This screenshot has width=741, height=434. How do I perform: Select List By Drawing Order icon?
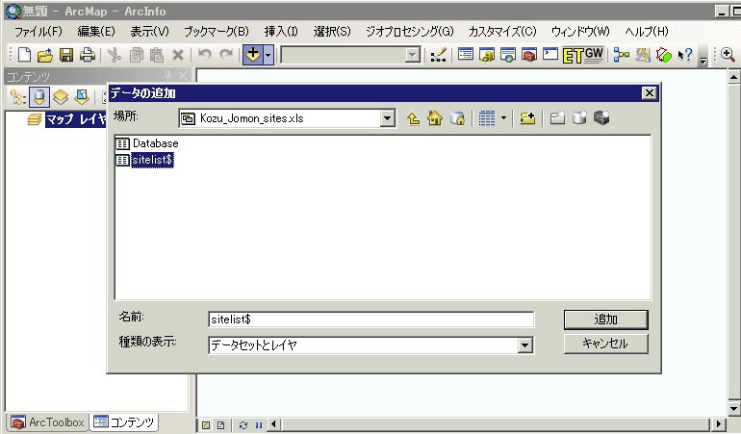click(x=18, y=97)
